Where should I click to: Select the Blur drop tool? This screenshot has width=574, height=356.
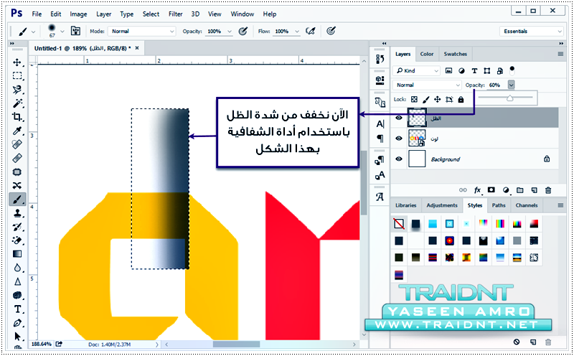[17, 268]
